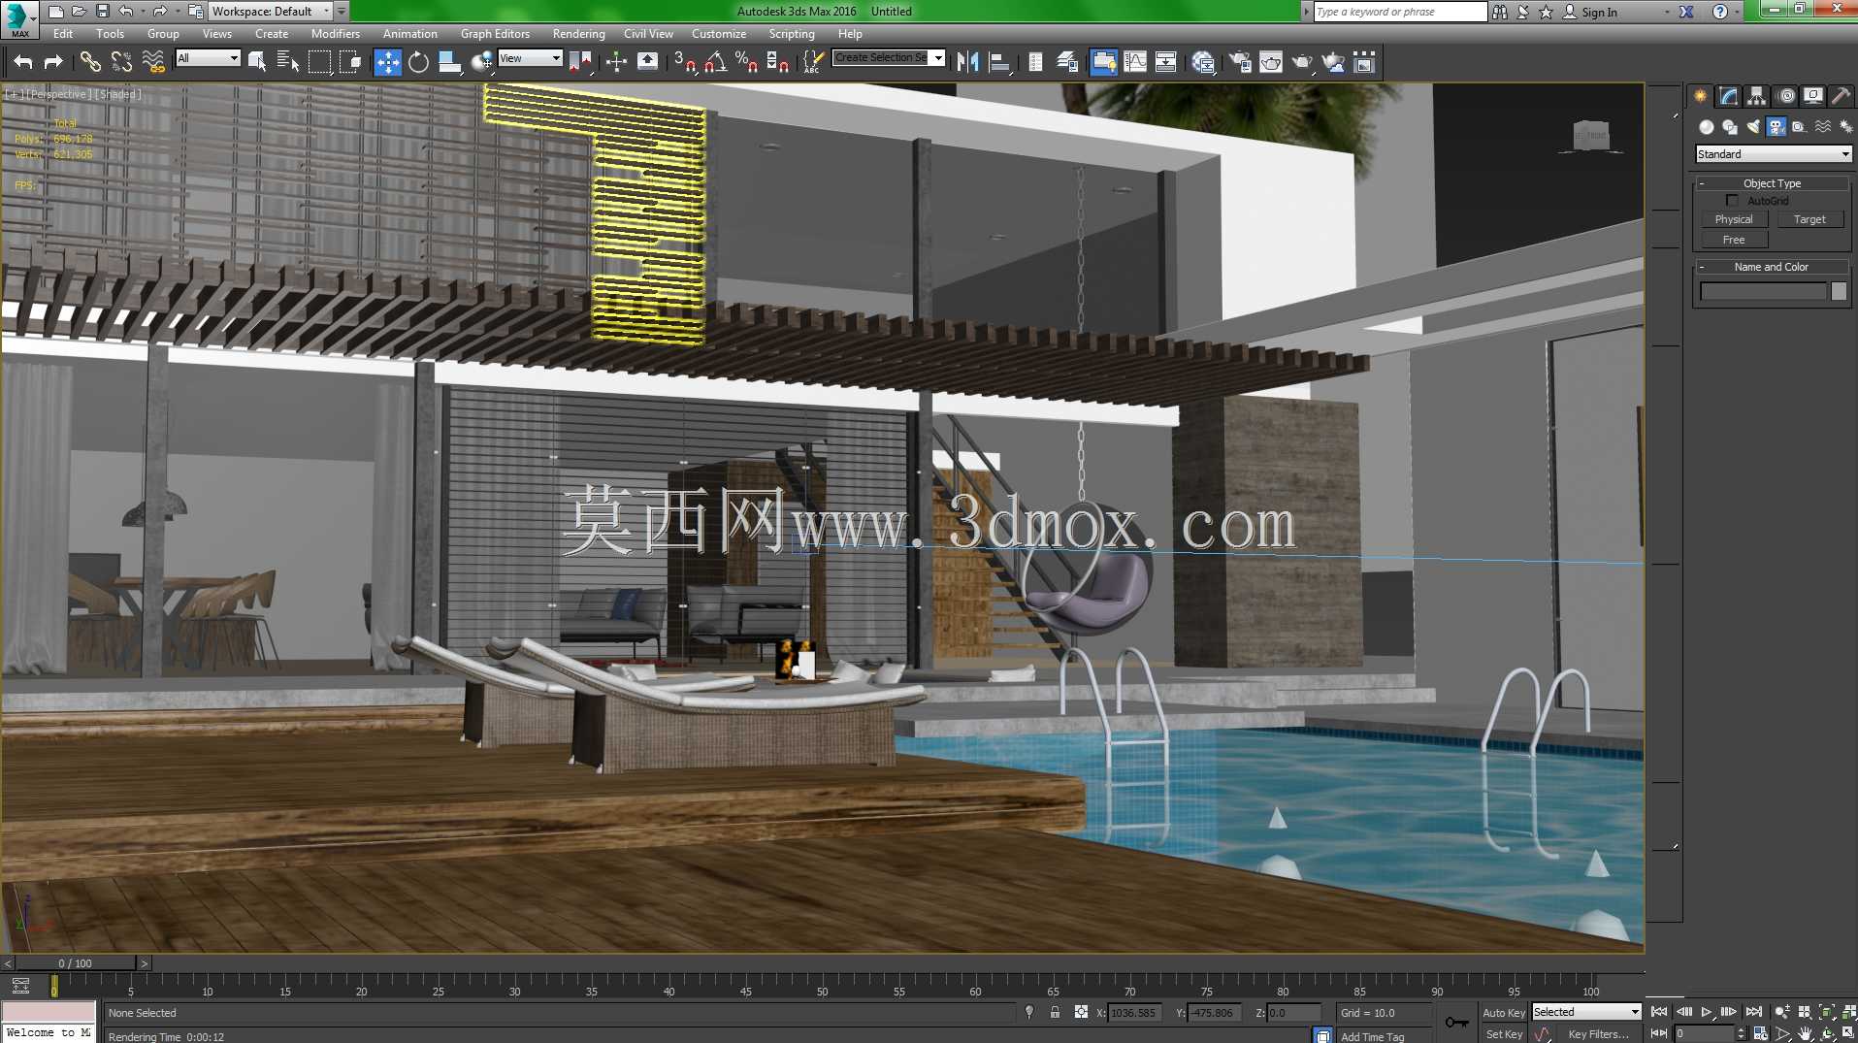Collapse the Object Type rollout
The height and width of the screenshot is (1043, 1858).
point(1772,183)
